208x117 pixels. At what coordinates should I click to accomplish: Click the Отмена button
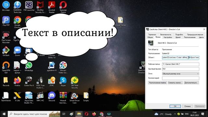point(187,106)
